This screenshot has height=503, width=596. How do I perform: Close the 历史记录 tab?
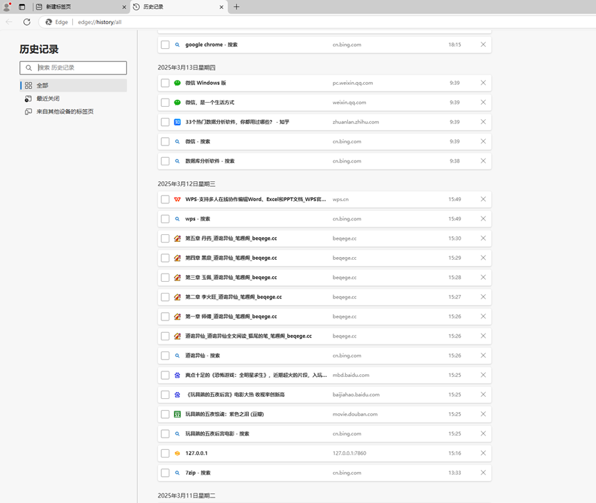(221, 7)
